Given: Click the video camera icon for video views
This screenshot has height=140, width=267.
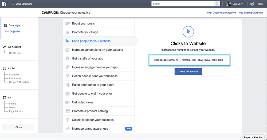Looking at the screenshot, I should click(x=68, y=102).
